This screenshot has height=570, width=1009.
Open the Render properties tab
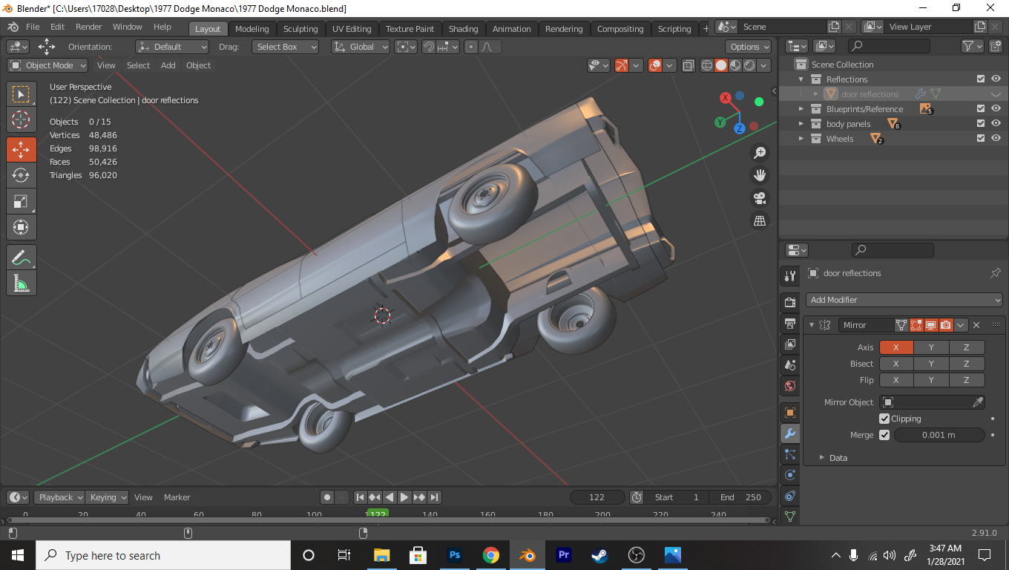coord(790,303)
